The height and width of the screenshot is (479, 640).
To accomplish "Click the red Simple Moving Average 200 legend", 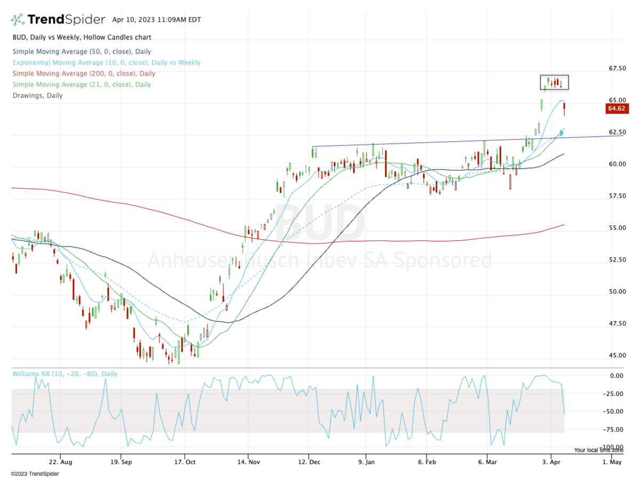I will (83, 74).
